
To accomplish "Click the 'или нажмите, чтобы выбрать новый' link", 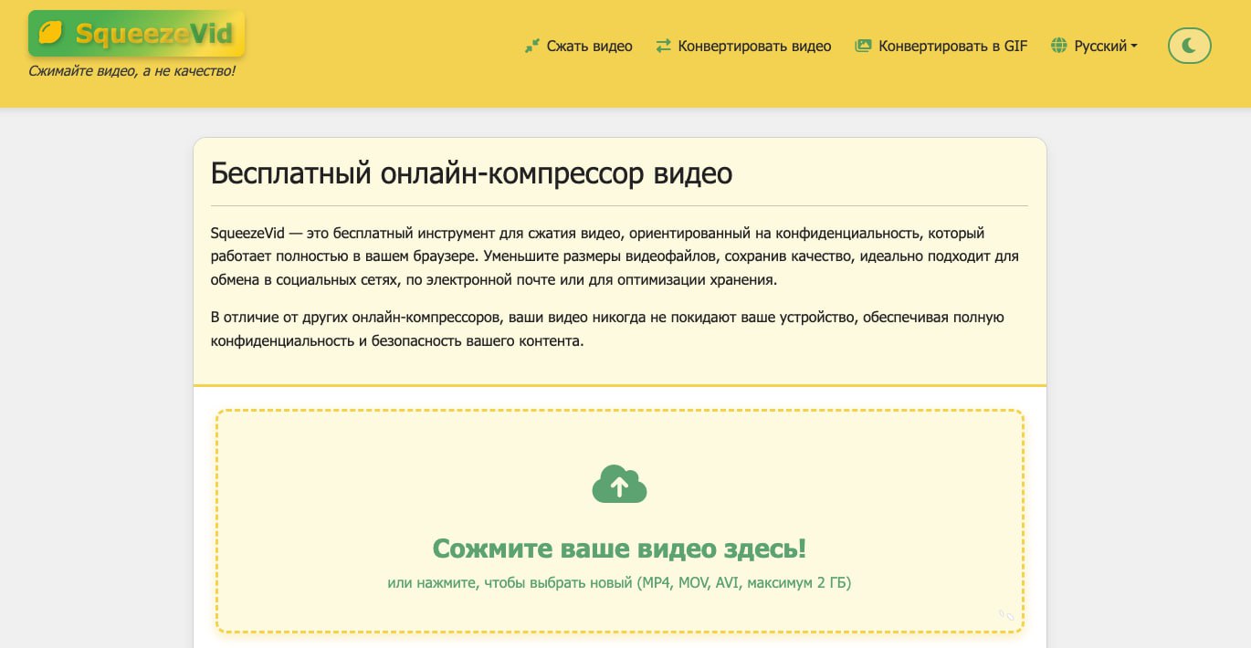I will (x=619, y=582).
